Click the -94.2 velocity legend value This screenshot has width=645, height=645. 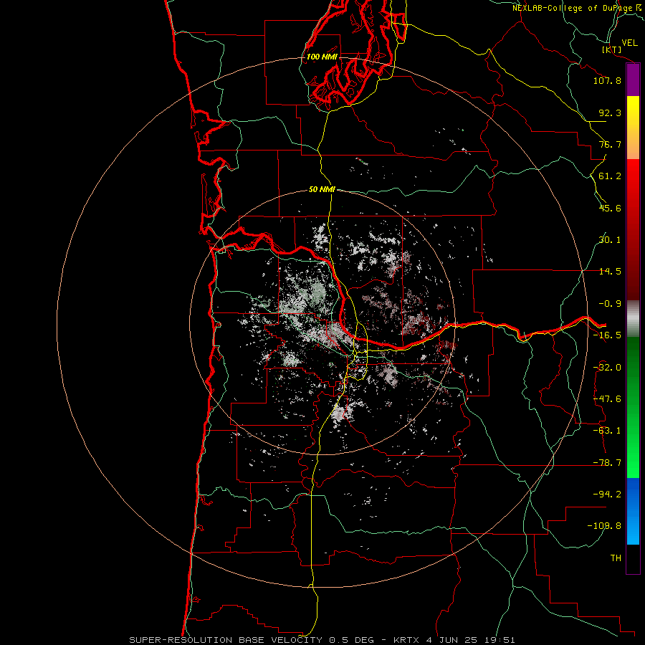[607, 494]
